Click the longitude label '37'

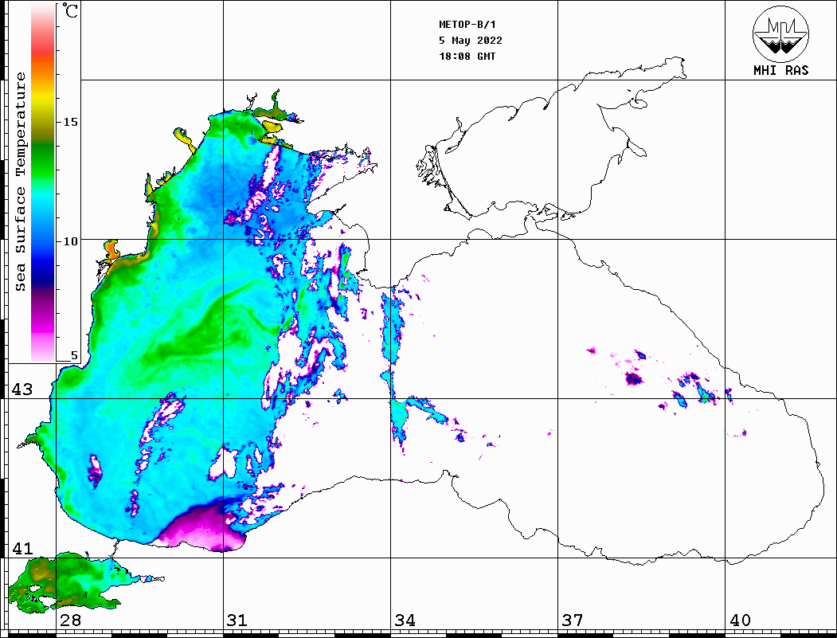click(x=573, y=620)
